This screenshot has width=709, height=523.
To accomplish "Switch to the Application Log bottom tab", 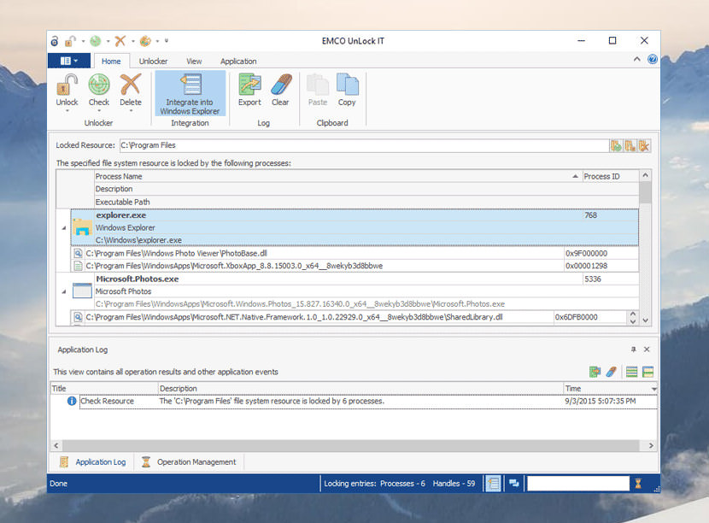I will click(94, 462).
